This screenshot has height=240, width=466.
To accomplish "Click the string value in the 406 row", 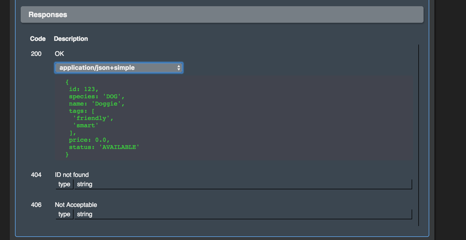I will [85, 214].
